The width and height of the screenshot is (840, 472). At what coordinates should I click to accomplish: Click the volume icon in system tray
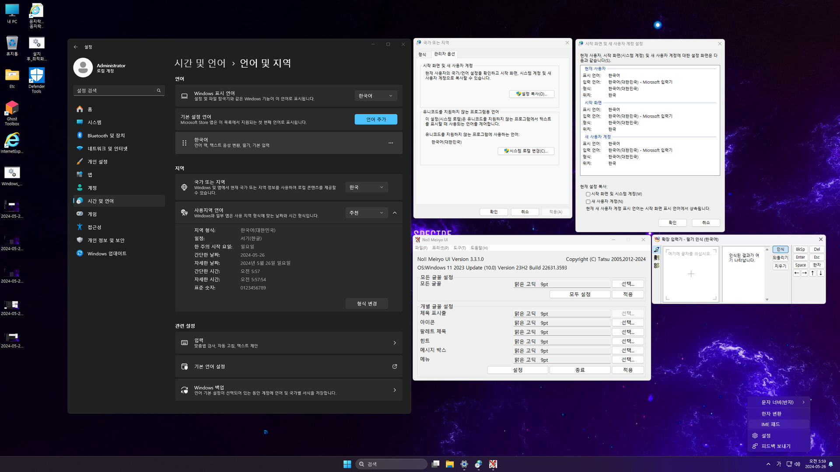[797, 464]
